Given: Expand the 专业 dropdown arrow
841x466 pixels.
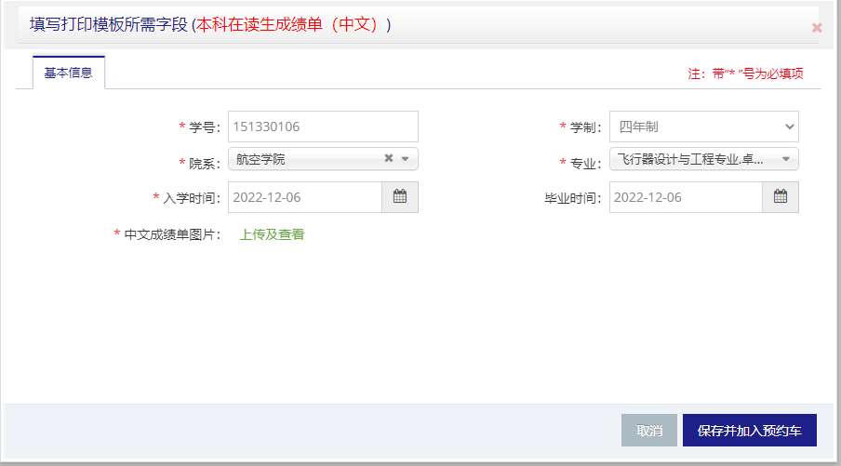Looking at the screenshot, I should pyautogui.click(x=786, y=159).
